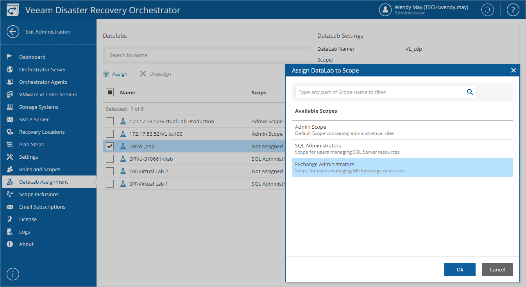Click the flask icon beside DR\iu-310661-vlab

[123, 159]
